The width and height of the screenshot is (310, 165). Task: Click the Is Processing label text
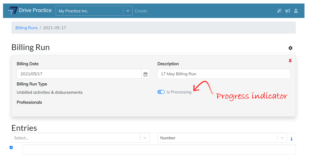point(179,92)
